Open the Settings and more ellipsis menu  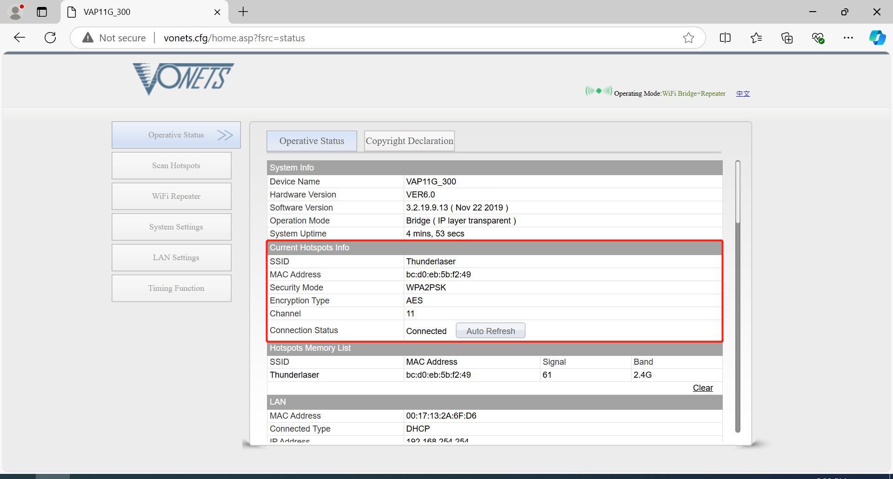[x=848, y=38]
